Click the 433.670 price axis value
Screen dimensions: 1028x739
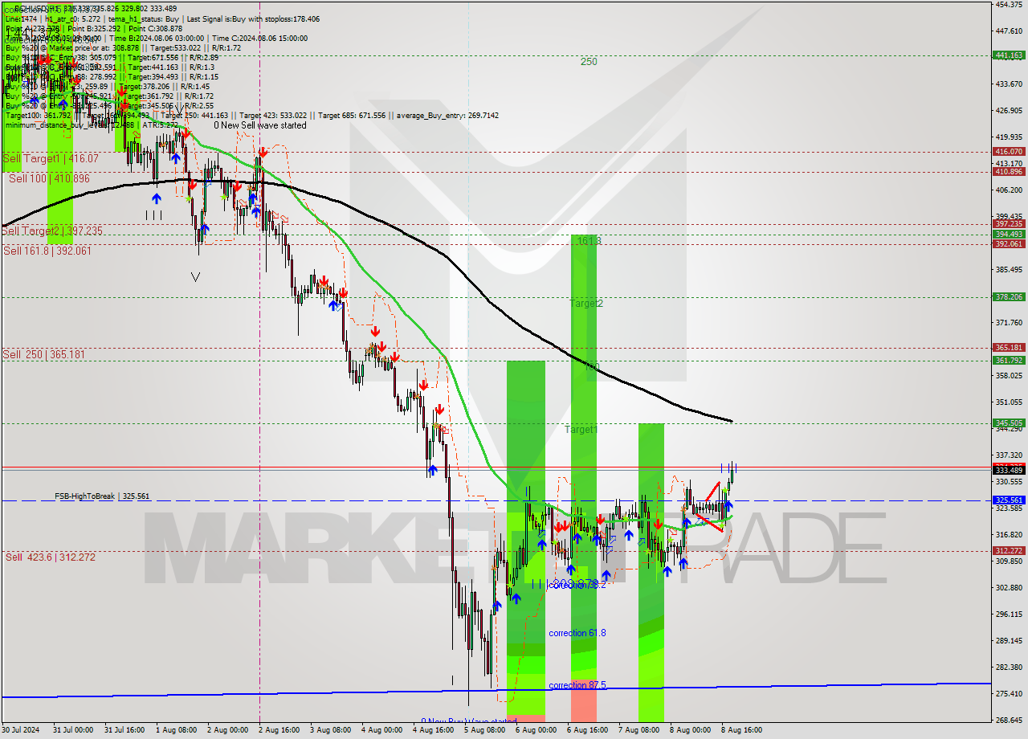(x=1009, y=84)
